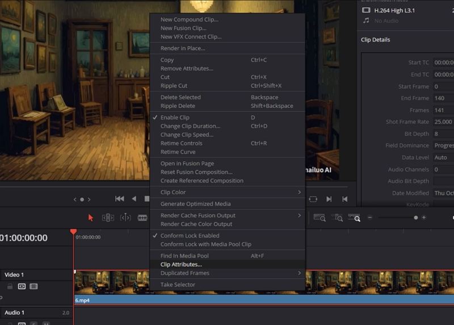
Task: Click the Video 1 track header label
Action: (x=14, y=274)
